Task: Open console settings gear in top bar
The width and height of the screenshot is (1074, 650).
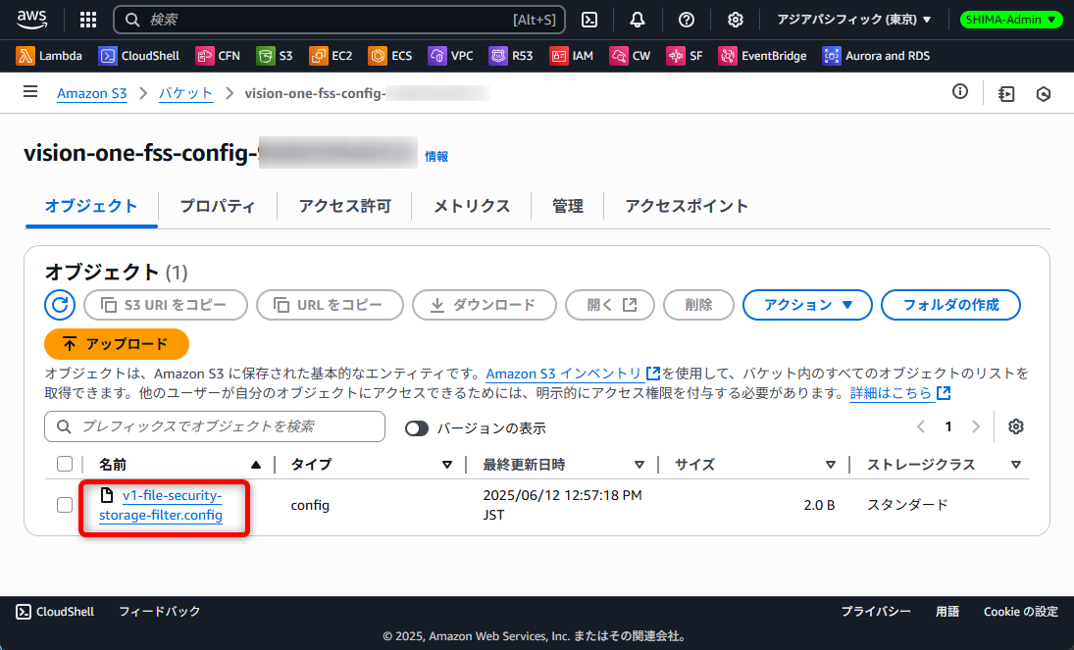Action: [735, 20]
